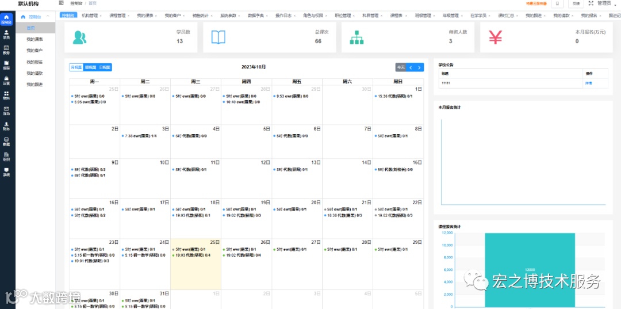Click the 反馈 button
This screenshot has height=309, width=621.
point(576,3)
